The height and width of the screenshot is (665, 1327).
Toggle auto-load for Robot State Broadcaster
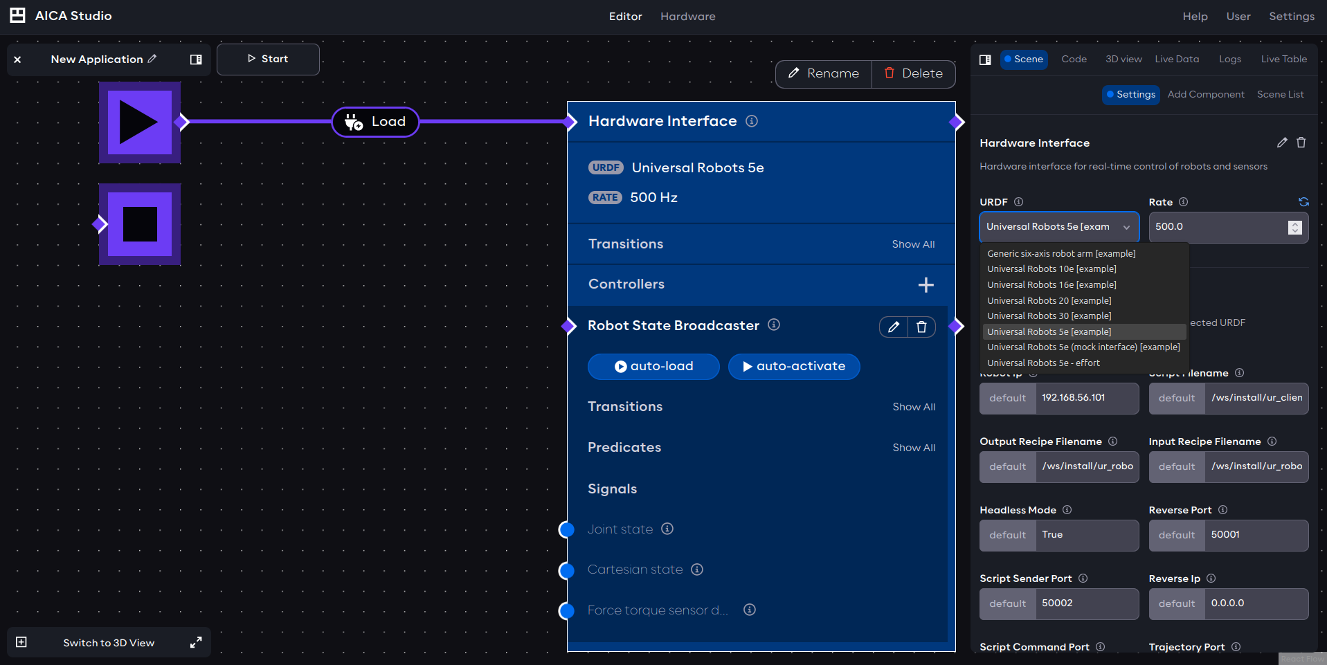(x=653, y=367)
